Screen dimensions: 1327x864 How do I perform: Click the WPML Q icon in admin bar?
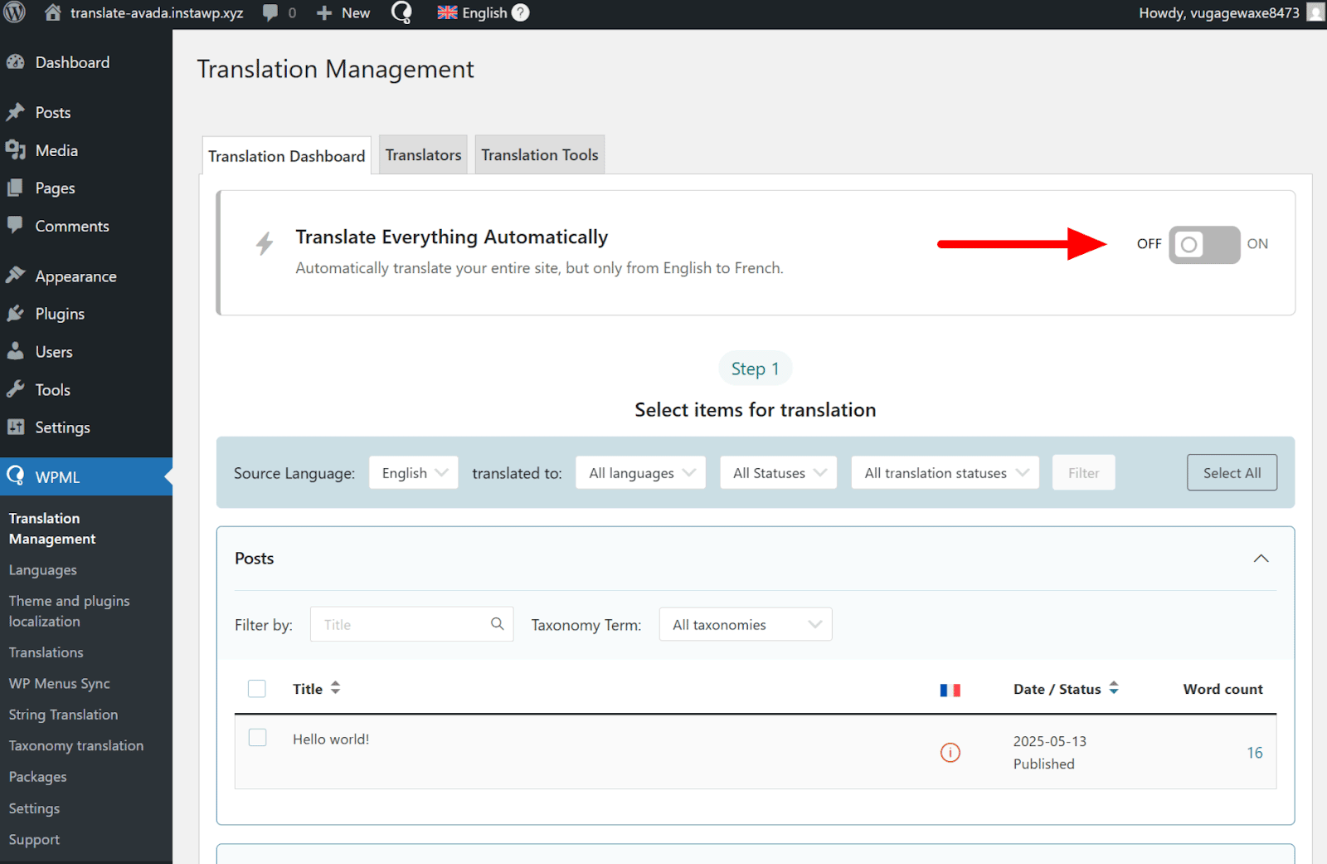click(x=401, y=12)
